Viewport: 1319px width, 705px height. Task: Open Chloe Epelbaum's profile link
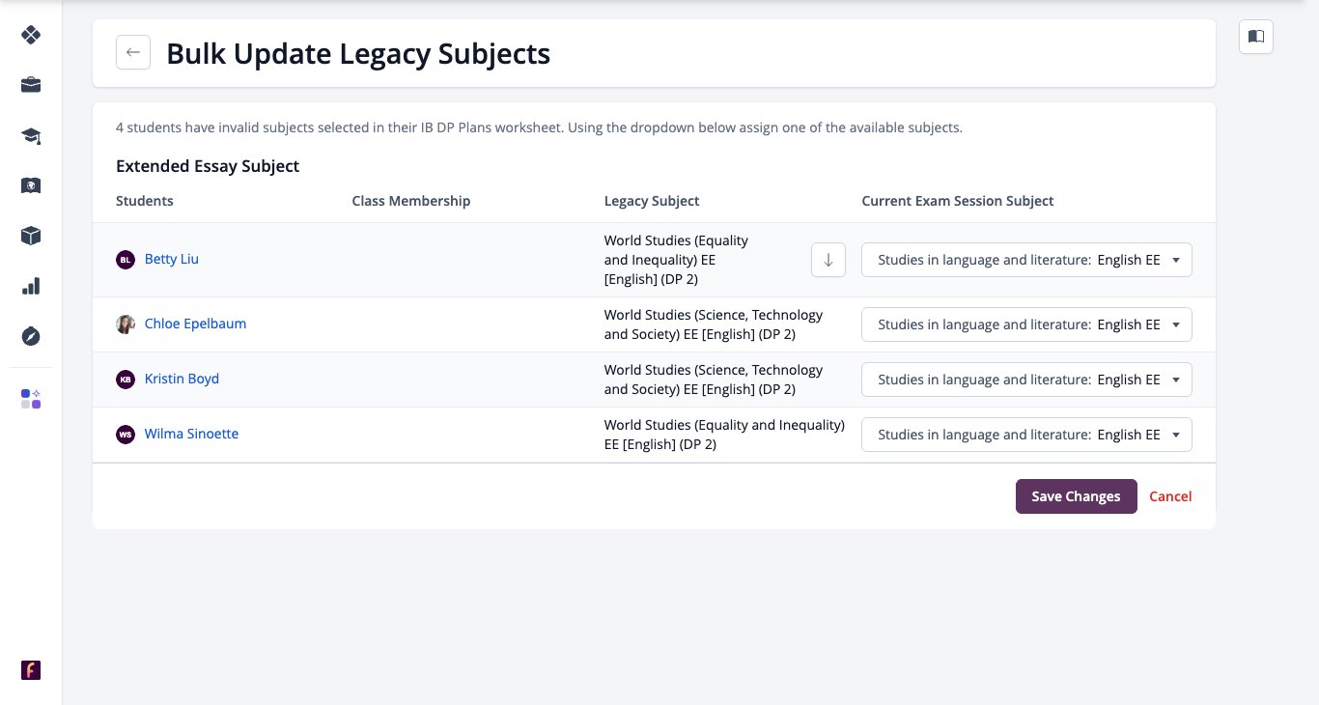pyautogui.click(x=195, y=324)
